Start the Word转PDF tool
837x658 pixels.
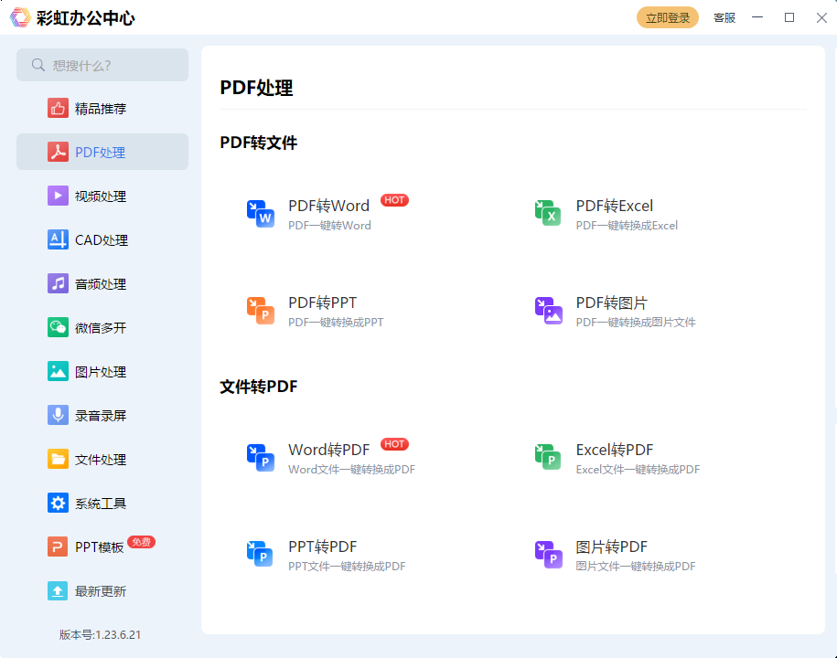coord(328,450)
